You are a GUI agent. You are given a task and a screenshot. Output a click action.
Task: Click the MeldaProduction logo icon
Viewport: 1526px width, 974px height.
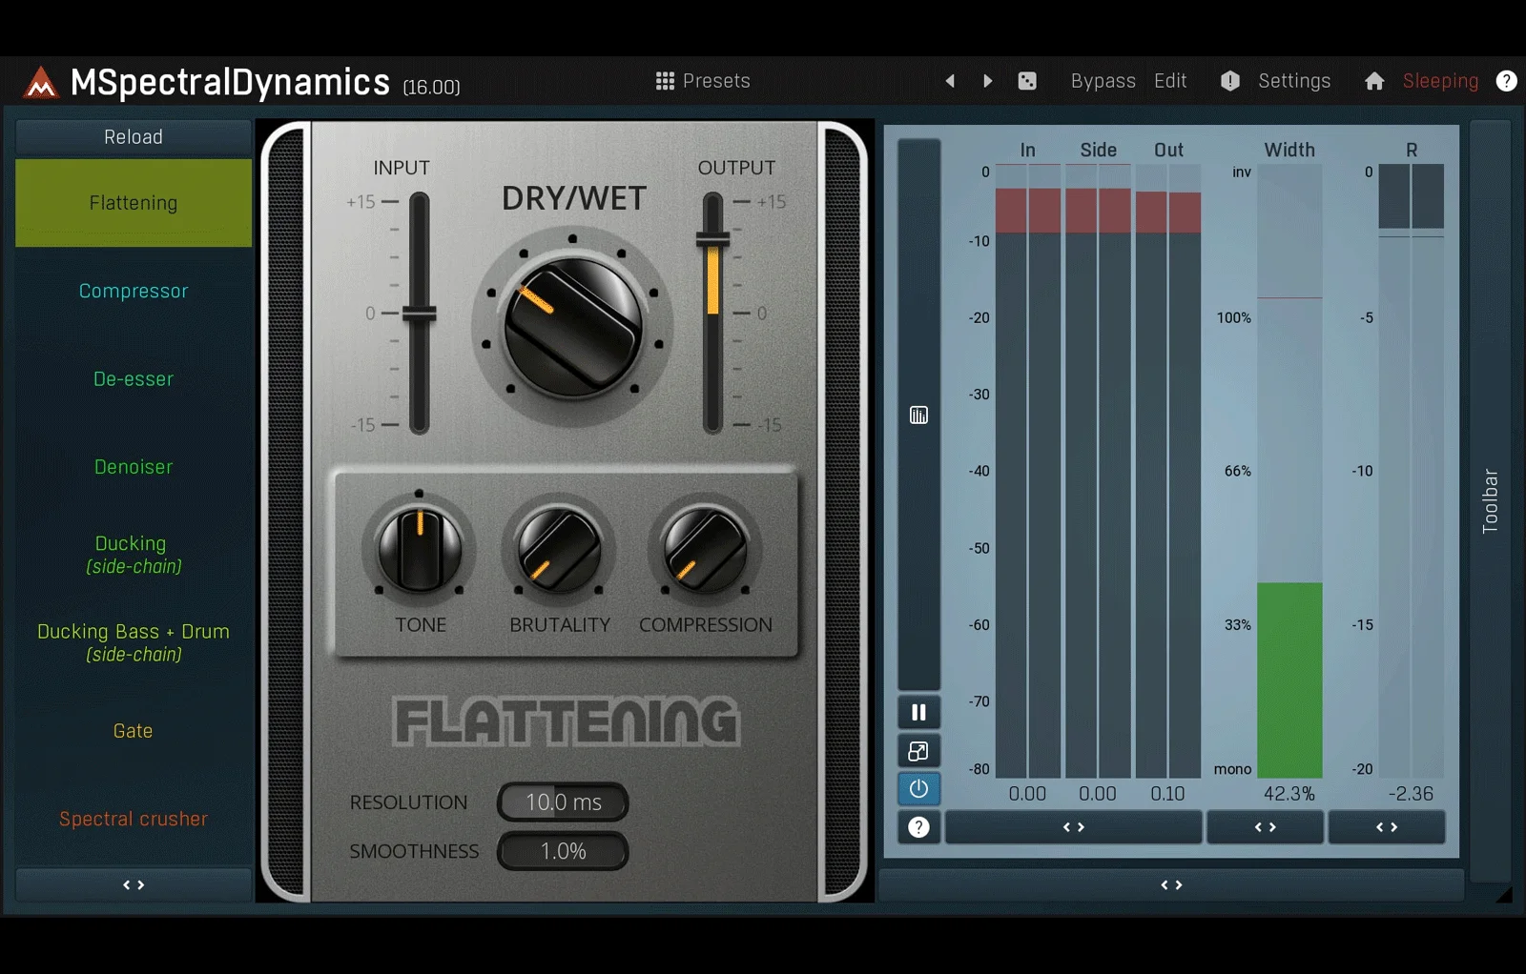[41, 83]
